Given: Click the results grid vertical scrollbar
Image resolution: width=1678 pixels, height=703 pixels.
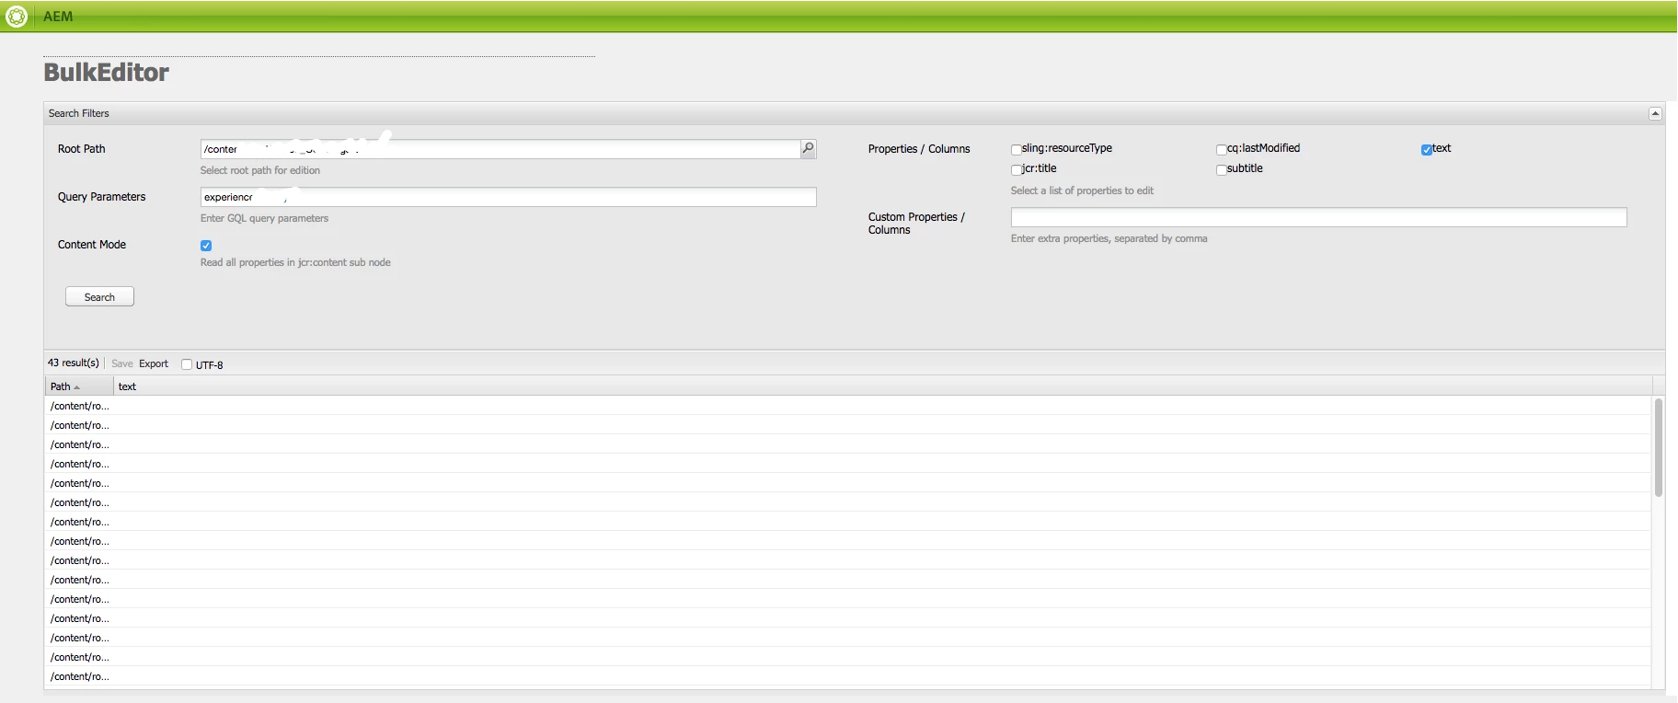Looking at the screenshot, I should tap(1659, 448).
